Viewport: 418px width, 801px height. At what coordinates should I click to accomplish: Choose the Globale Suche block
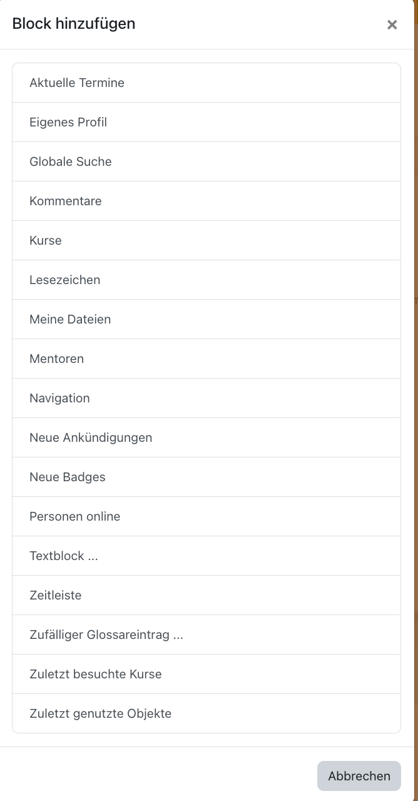(206, 161)
